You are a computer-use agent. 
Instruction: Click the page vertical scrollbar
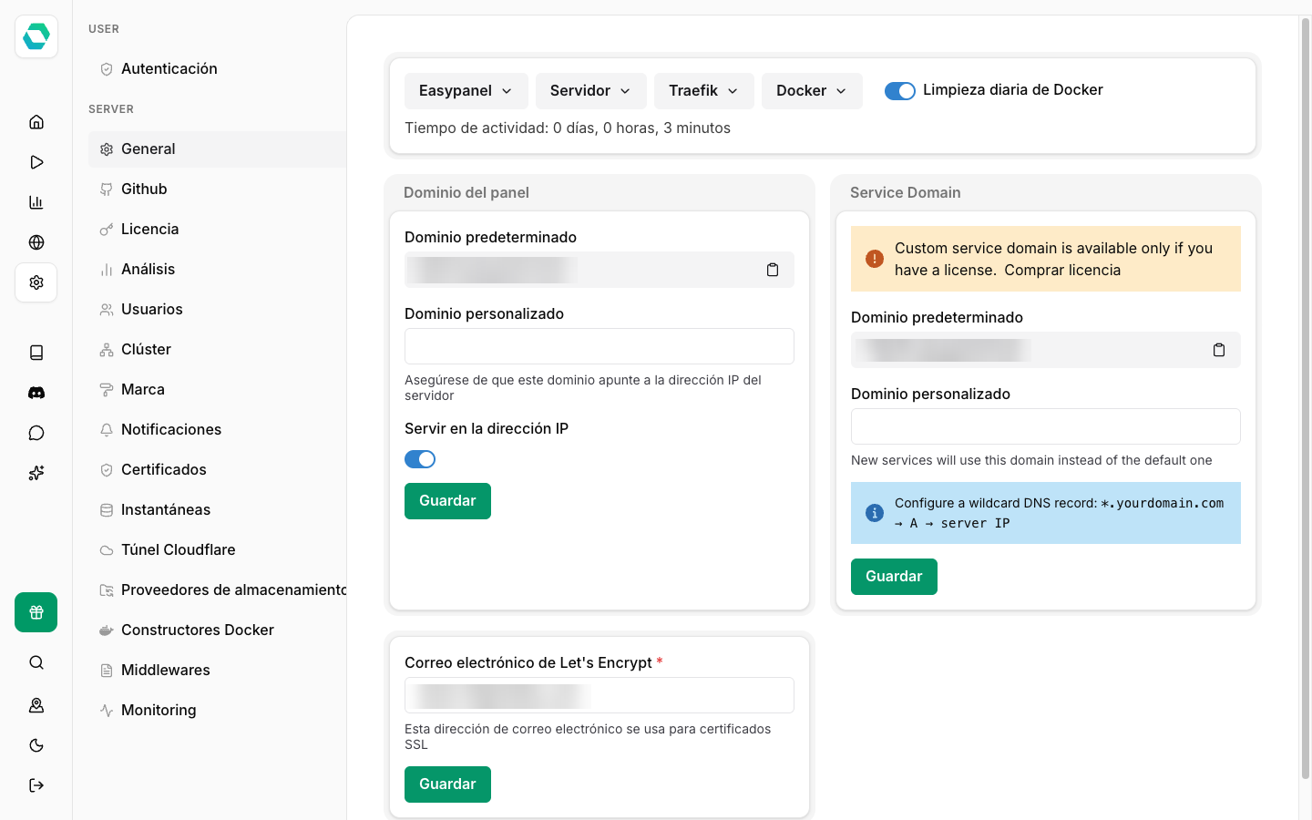coord(1306,398)
